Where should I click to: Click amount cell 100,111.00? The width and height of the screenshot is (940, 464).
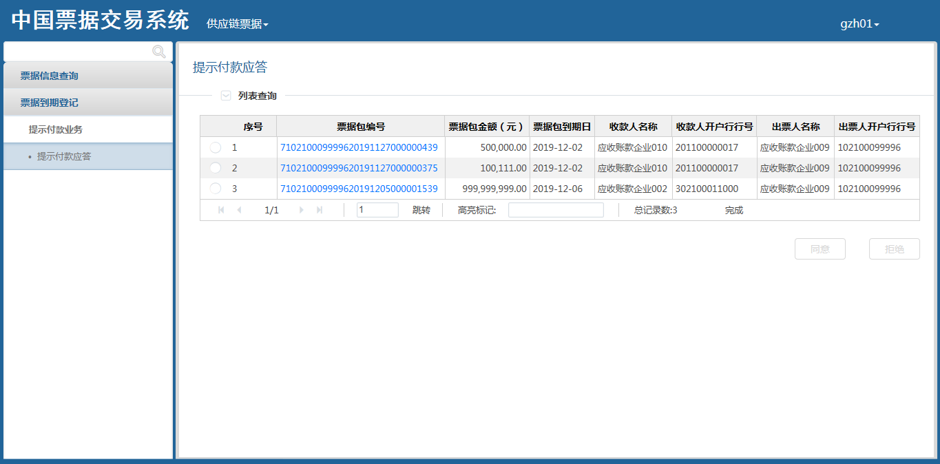pos(487,168)
